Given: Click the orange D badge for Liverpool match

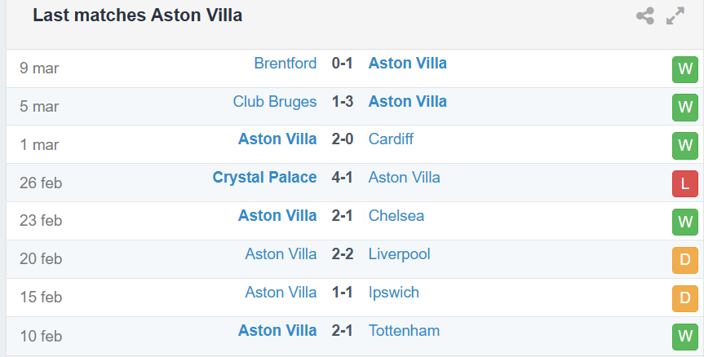Looking at the screenshot, I should 684,260.
